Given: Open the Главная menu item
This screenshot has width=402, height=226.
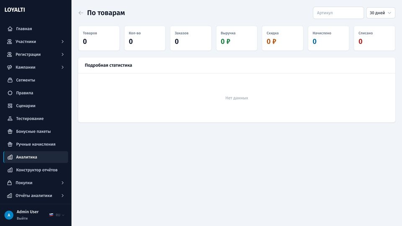Looking at the screenshot, I should pos(36,29).
